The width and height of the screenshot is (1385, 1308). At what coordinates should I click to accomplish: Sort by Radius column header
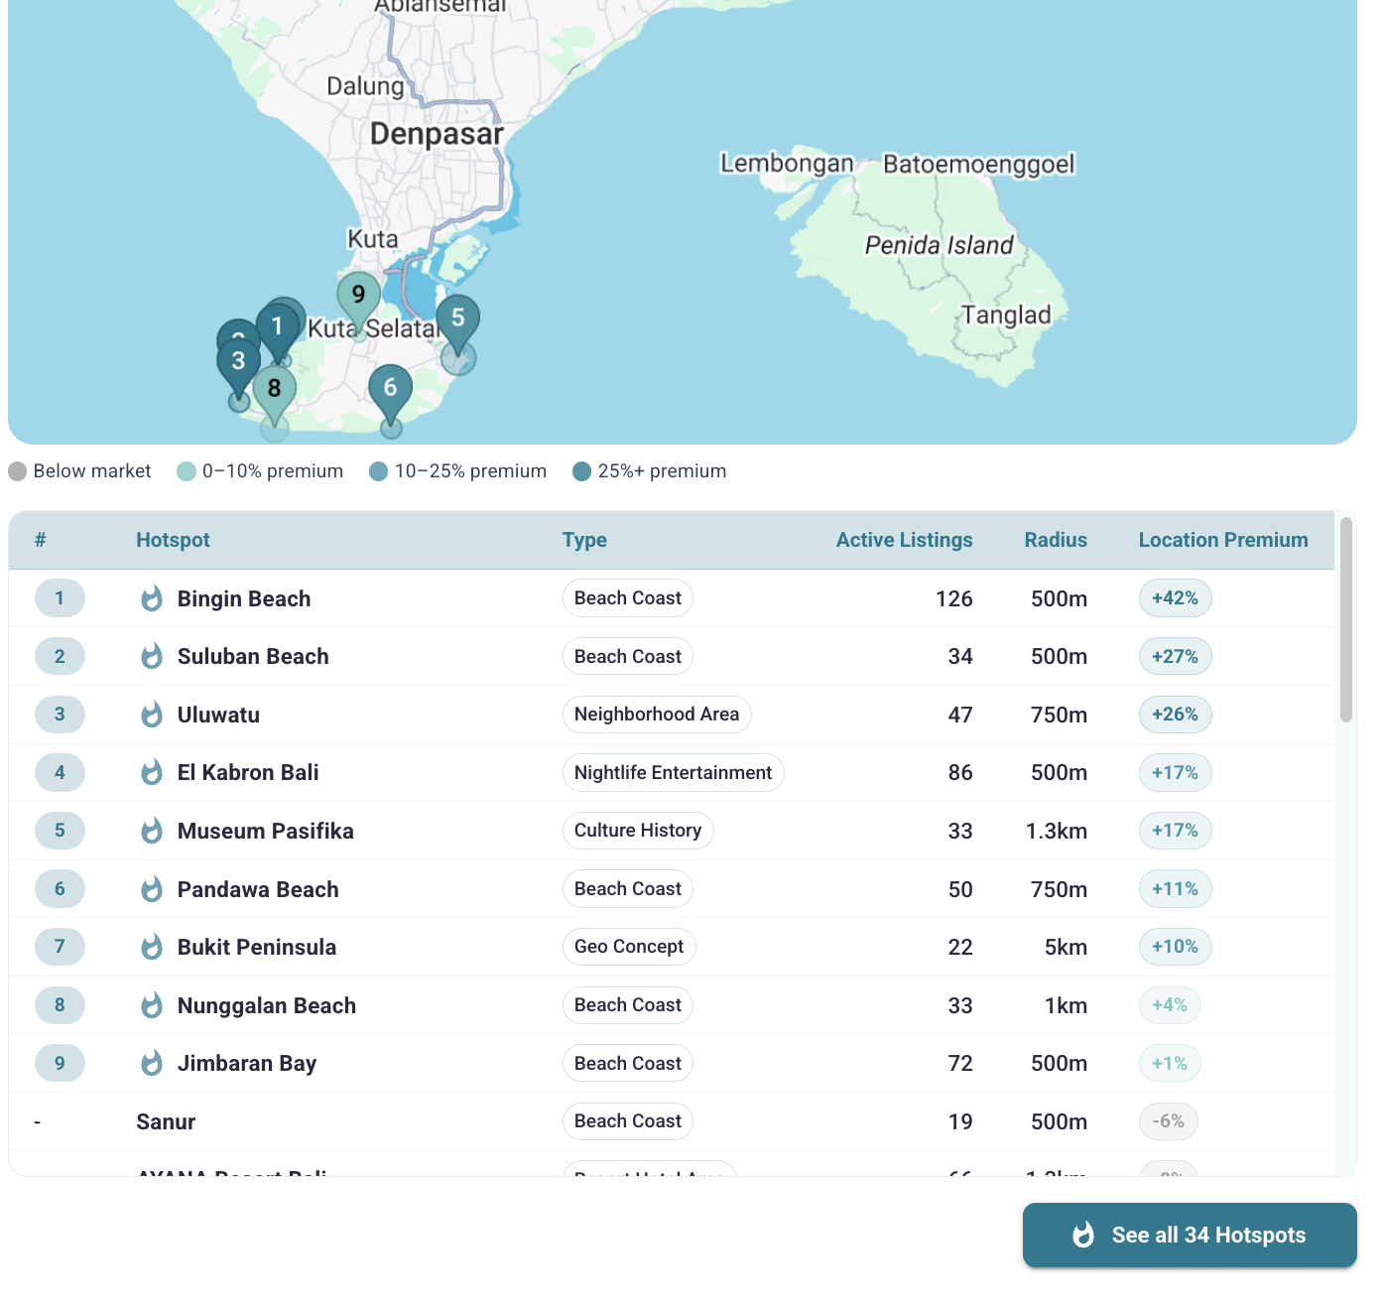point(1056,540)
